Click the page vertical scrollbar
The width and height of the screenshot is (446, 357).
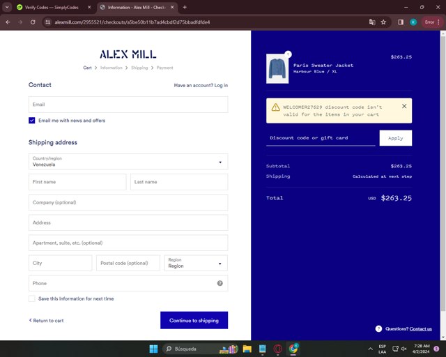[443, 174]
